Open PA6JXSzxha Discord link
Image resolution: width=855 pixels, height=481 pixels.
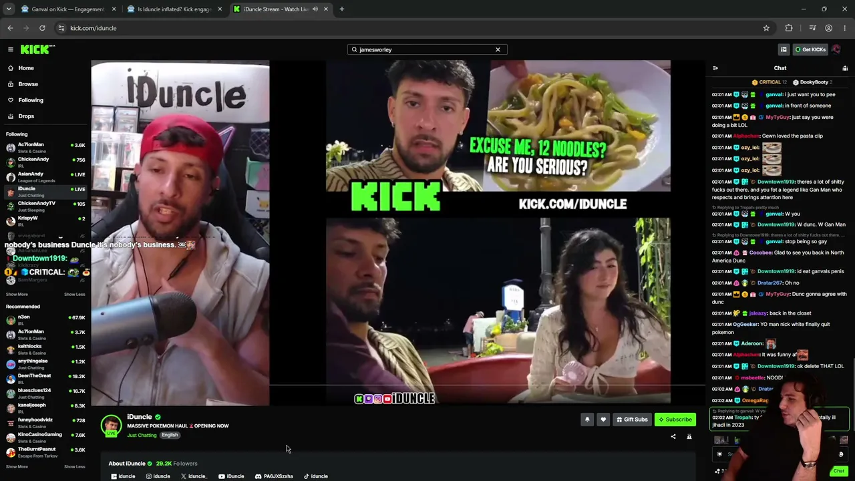[274, 476]
